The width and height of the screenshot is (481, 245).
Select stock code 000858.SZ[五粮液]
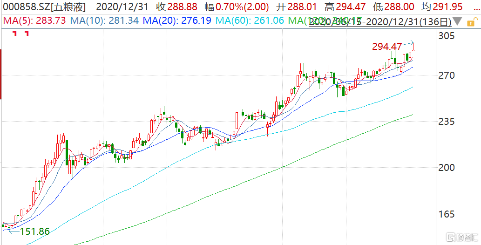coord(44,6)
